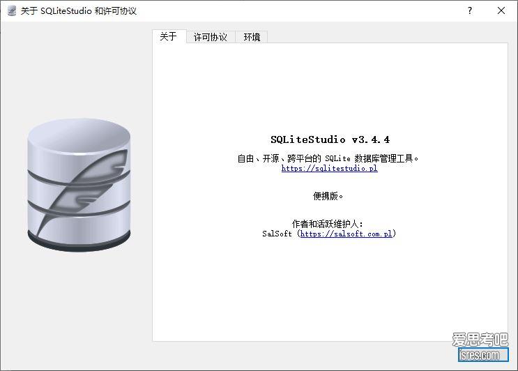Click the 便携版 text
This screenshot has width=518, height=371.
click(328, 196)
